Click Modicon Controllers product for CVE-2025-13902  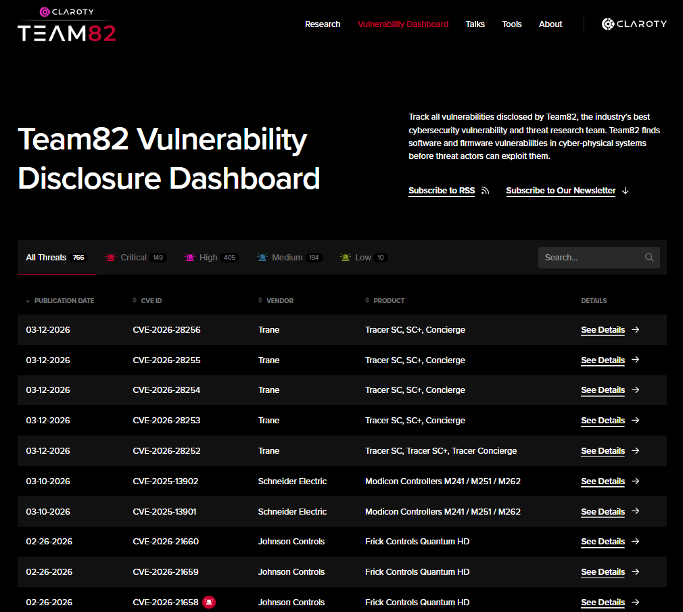coord(442,481)
